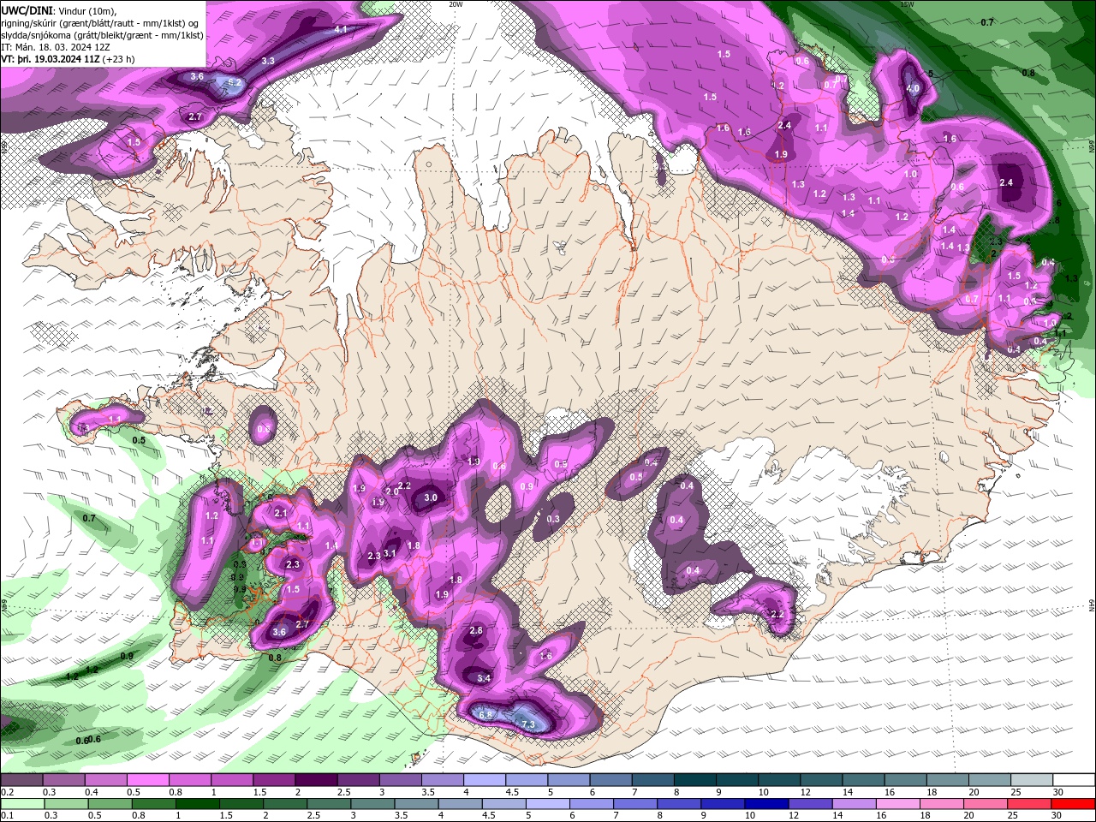Click the 'UWC/DINI: Vindur (10m)' title line
Screen dimensions: 1096x822
tap(57, 9)
